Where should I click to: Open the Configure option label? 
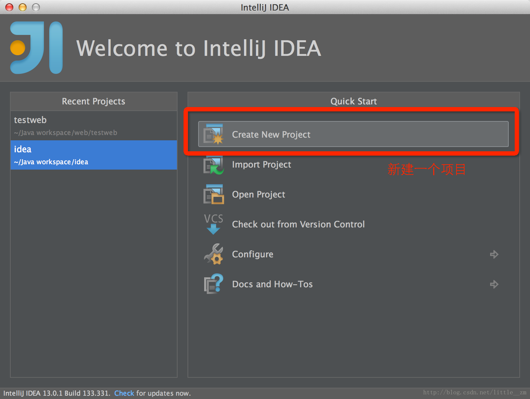(x=252, y=254)
